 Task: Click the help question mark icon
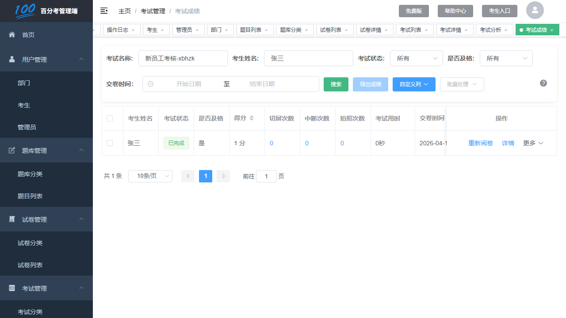point(543,83)
